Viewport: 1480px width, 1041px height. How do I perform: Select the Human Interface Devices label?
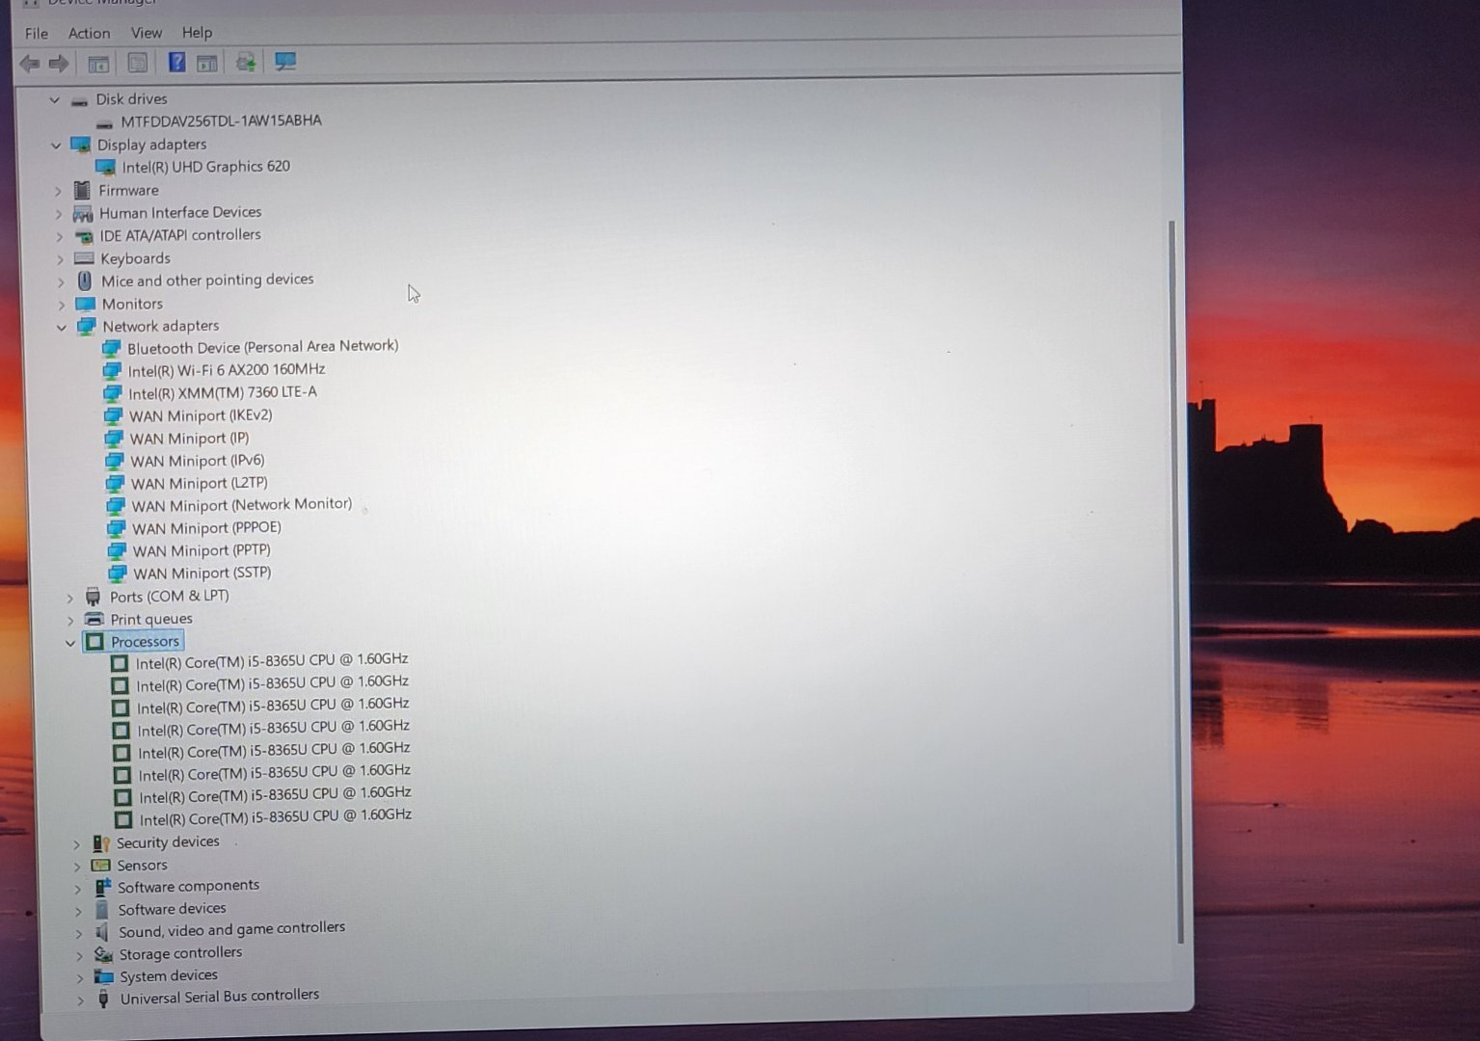coord(179,212)
